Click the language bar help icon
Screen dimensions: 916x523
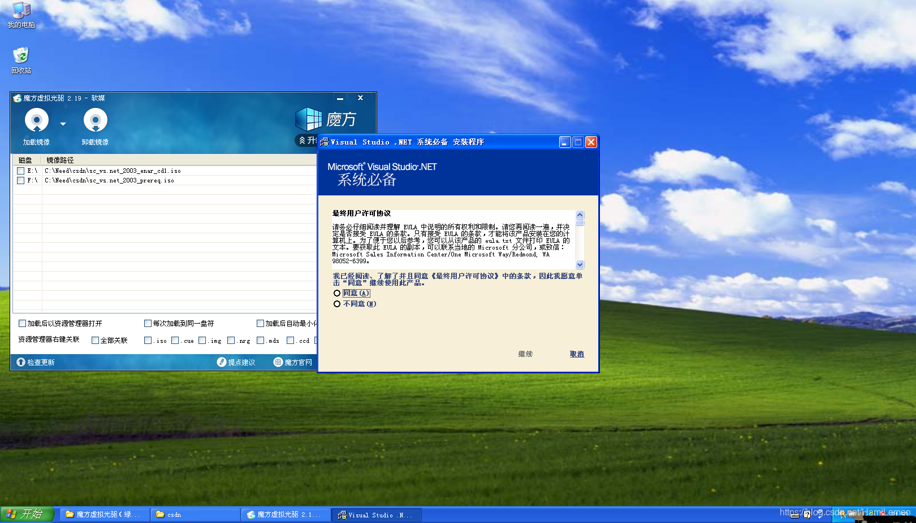tap(807, 515)
